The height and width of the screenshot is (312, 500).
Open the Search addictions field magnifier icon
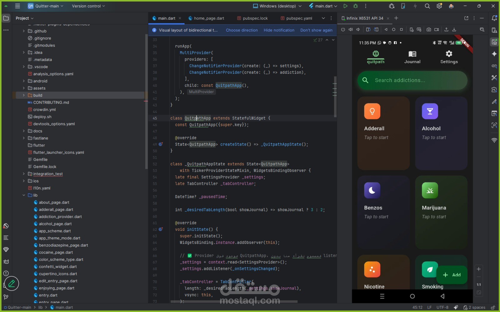366,80
